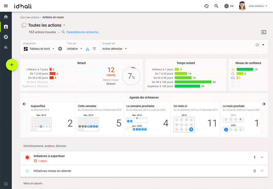This screenshot has height=189, width=273.
Task: Go to Home in the sidebar
Action: click(x=6, y=17)
